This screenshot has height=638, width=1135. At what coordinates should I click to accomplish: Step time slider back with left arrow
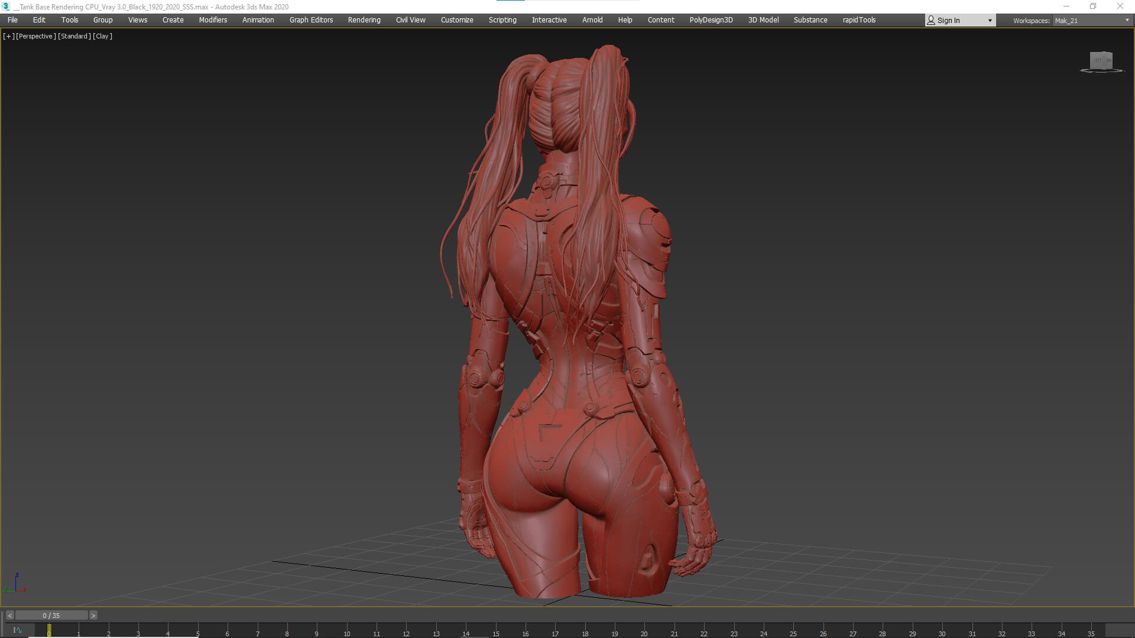10,616
